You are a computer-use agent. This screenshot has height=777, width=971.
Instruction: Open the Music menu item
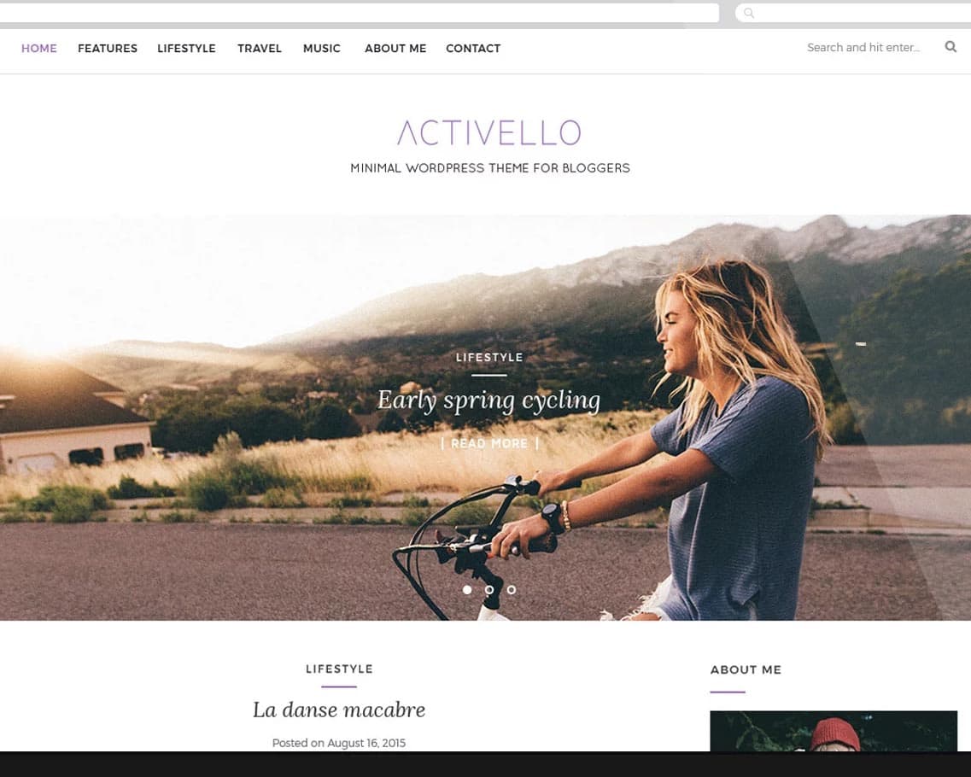click(x=322, y=49)
